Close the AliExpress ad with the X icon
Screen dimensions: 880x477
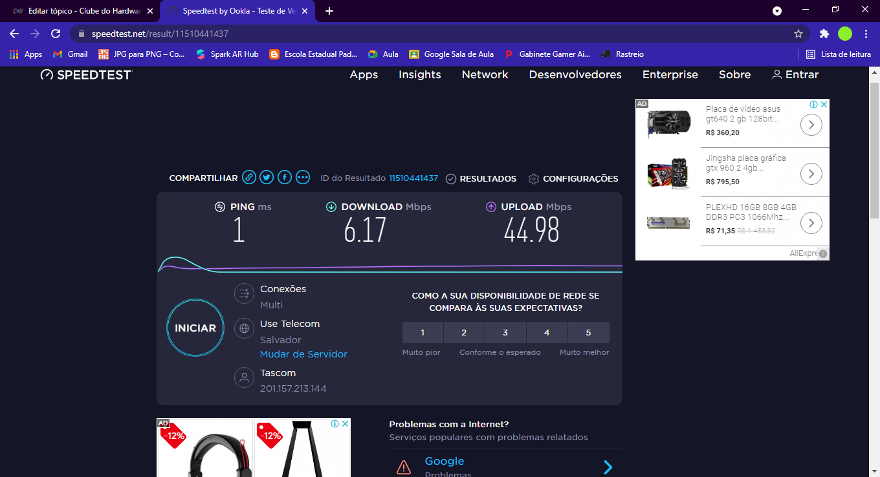point(824,104)
